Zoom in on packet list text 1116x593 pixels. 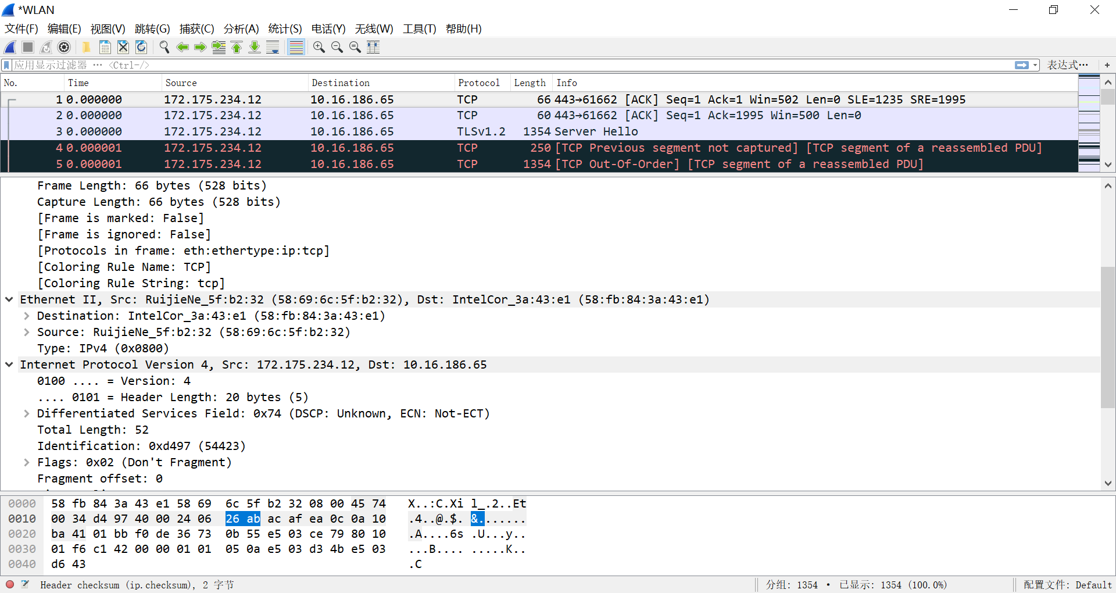pos(319,47)
